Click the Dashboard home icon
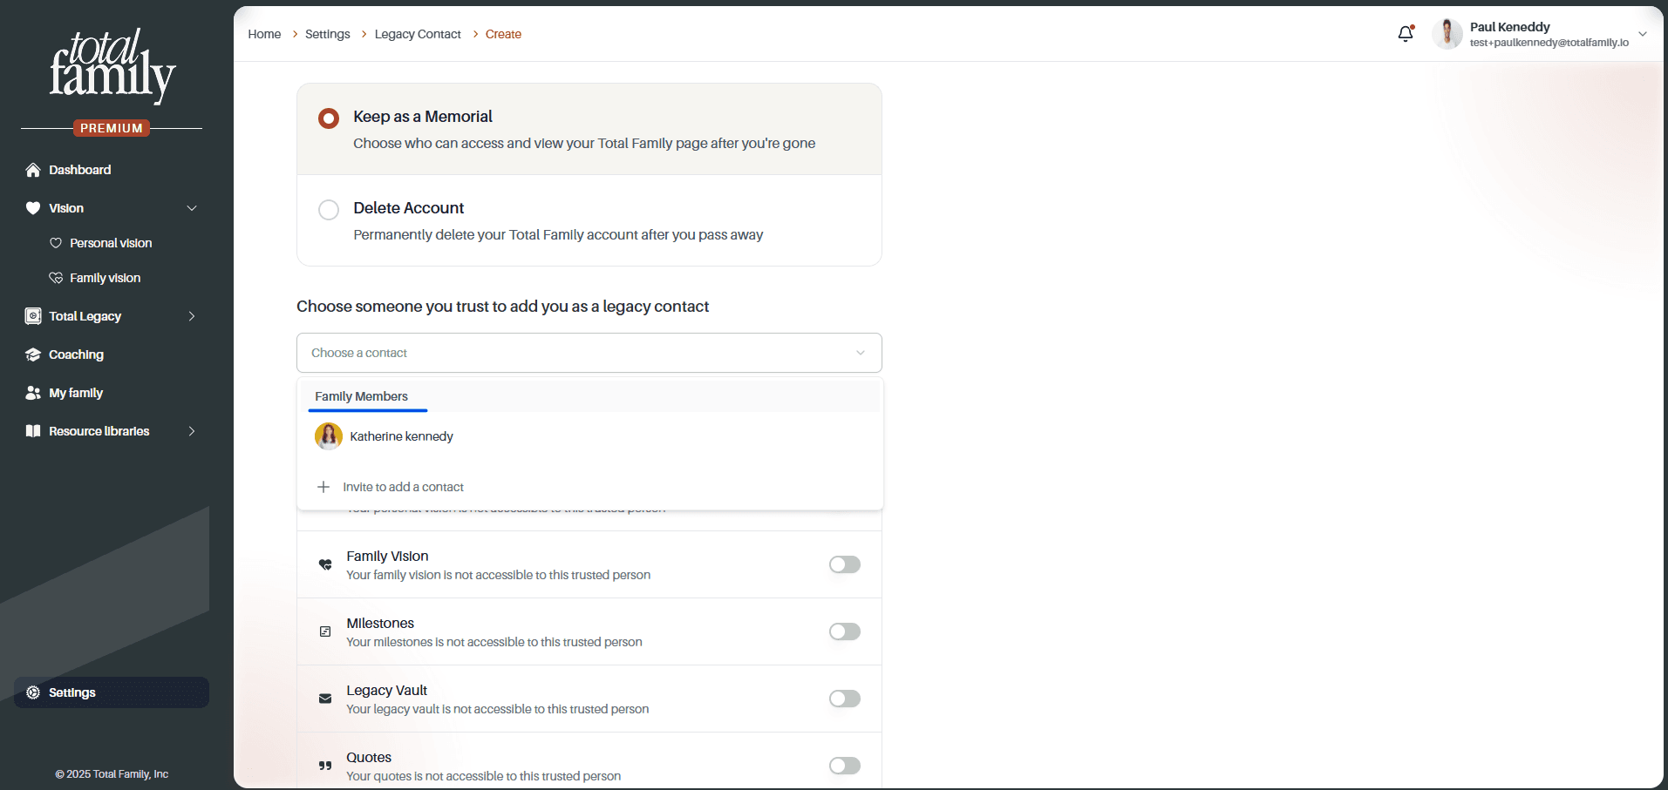1668x790 pixels. (33, 170)
